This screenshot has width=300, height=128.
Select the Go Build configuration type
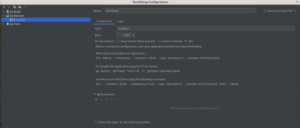[15, 12]
